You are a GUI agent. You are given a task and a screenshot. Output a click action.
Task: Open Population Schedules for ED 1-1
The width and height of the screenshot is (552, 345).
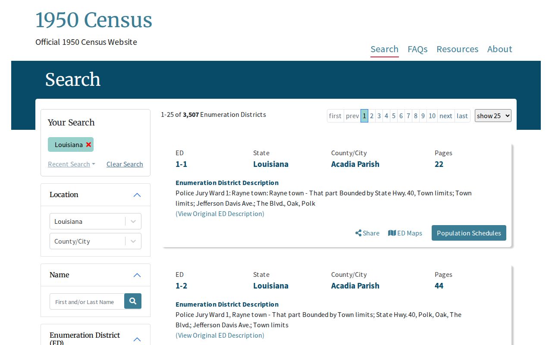469,233
